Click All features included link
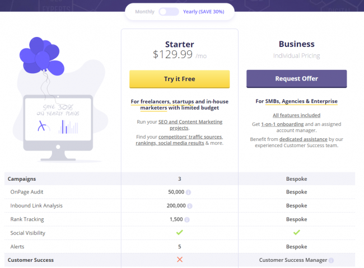Image resolution: width=364 pixels, height=268 pixels. click(x=296, y=115)
